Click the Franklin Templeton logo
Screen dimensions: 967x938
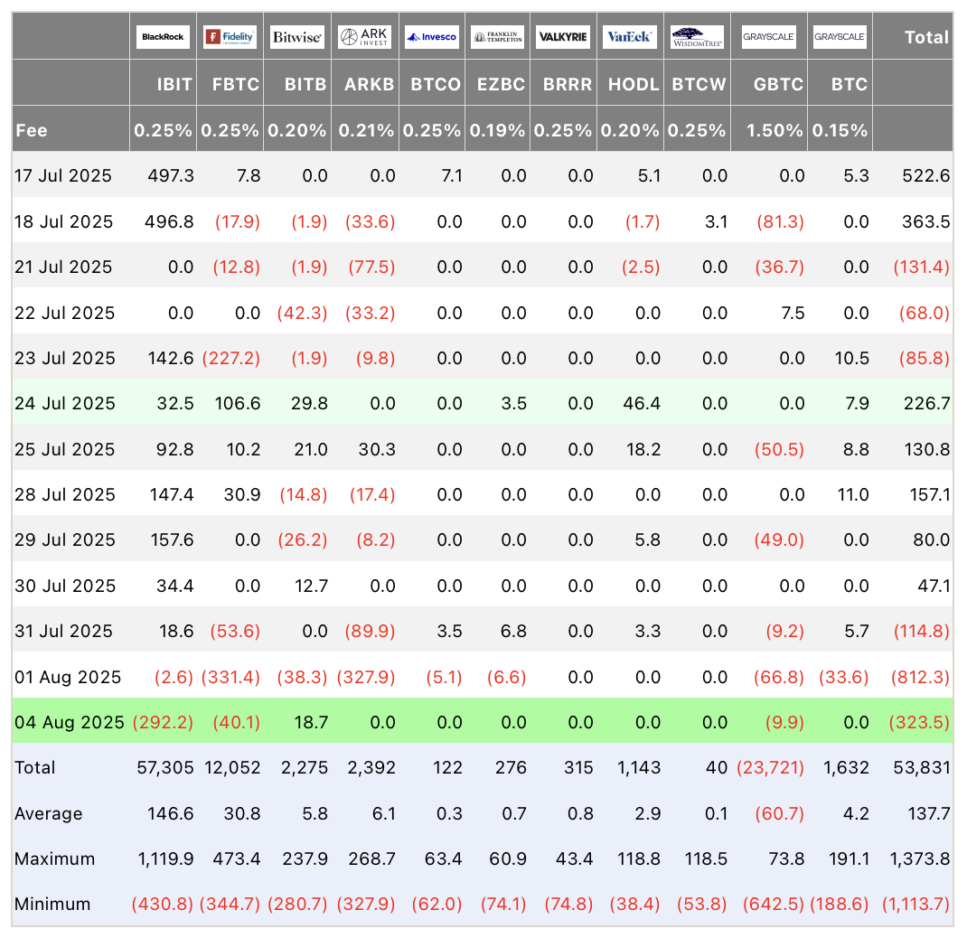coord(498,37)
